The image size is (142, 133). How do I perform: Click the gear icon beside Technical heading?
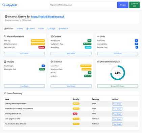pyautogui.click(x=52, y=61)
